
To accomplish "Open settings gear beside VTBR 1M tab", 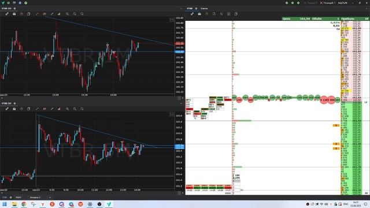I will pos(14,9).
